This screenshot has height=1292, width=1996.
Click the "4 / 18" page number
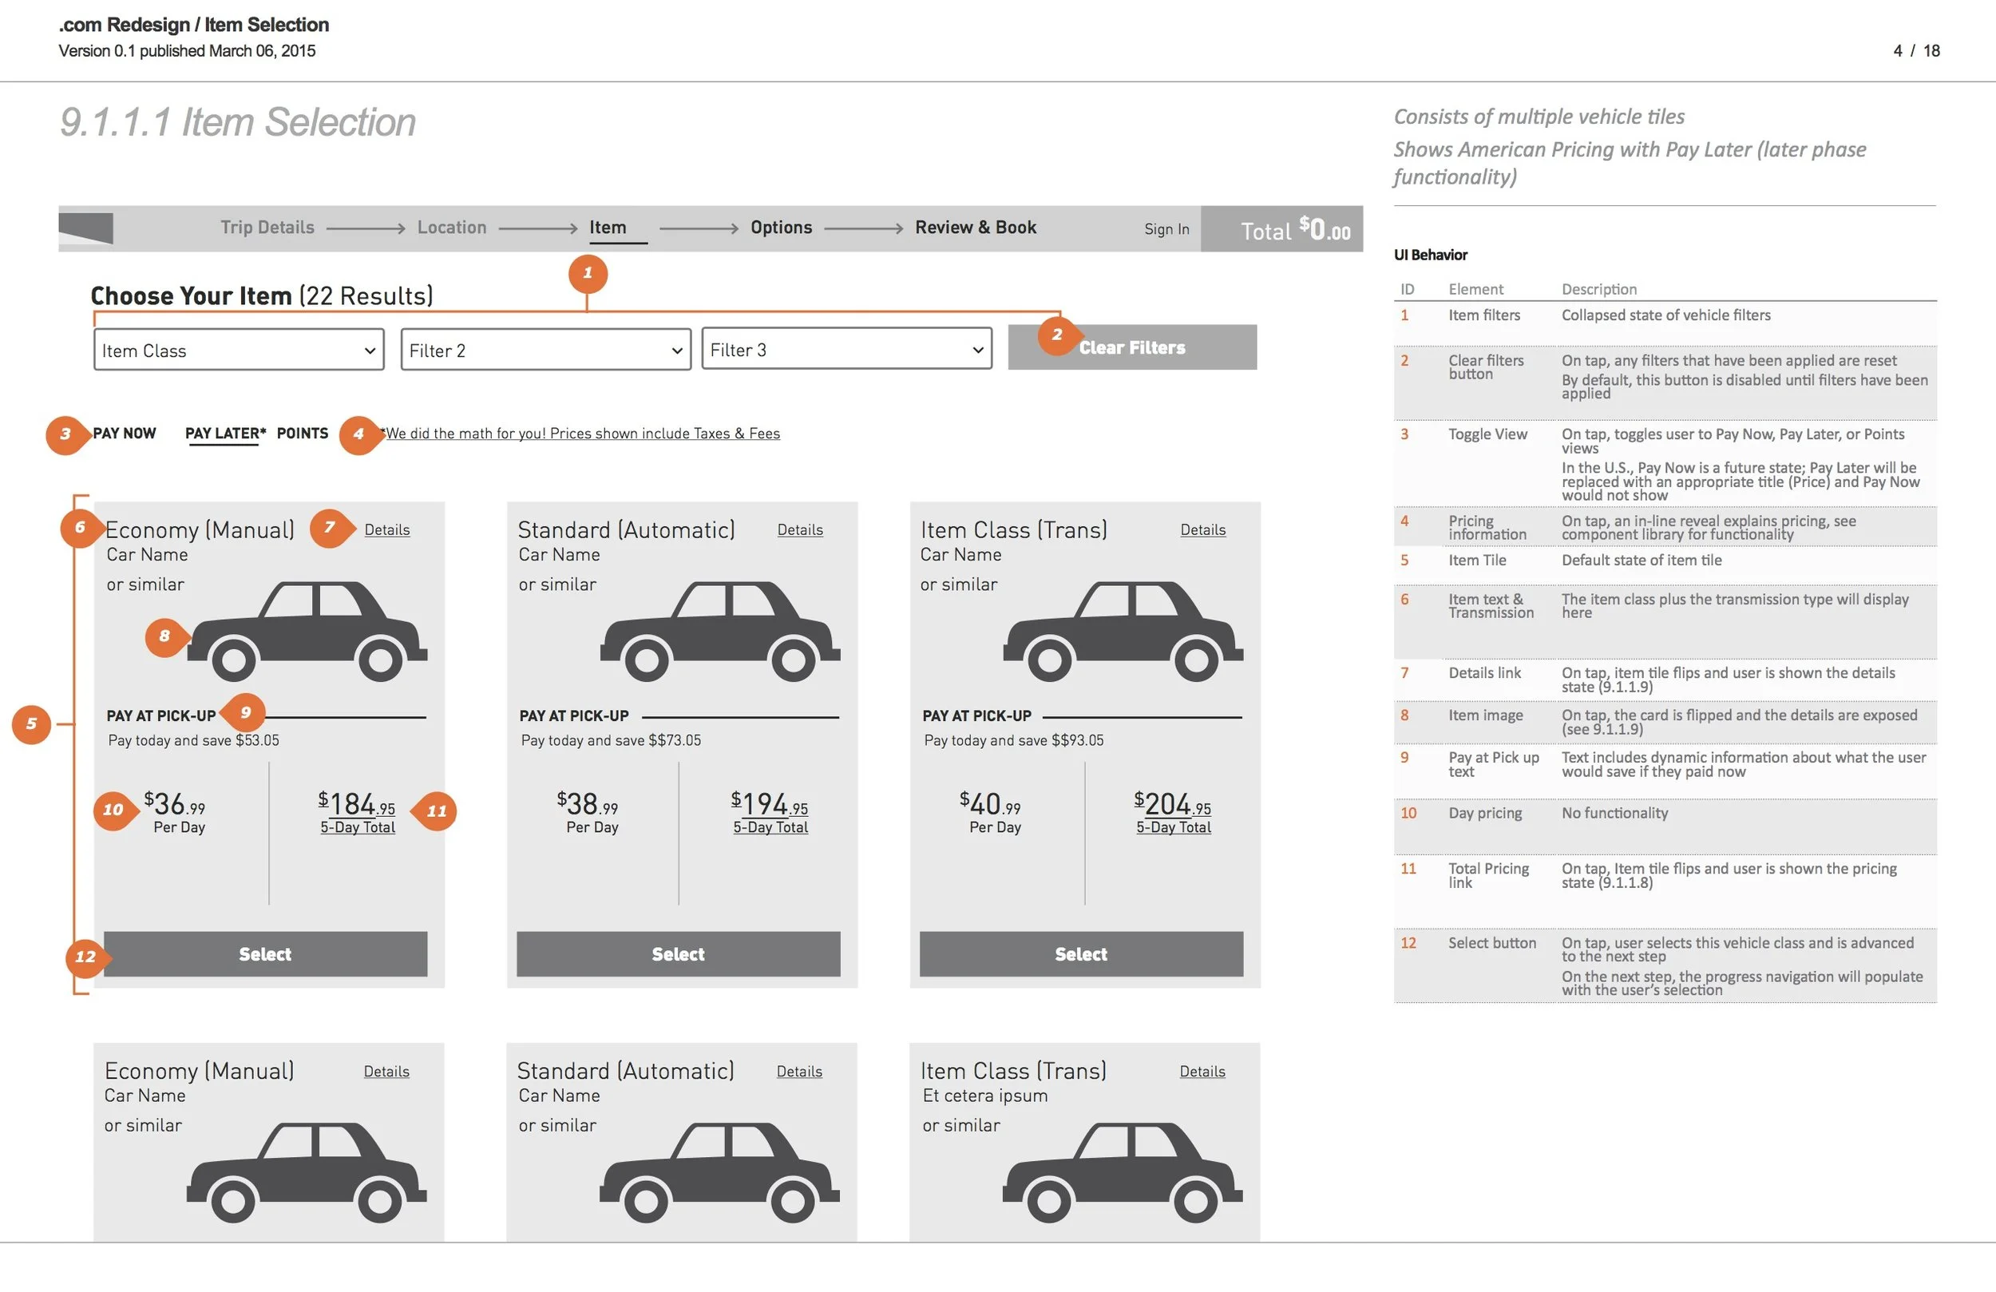click(x=1916, y=50)
